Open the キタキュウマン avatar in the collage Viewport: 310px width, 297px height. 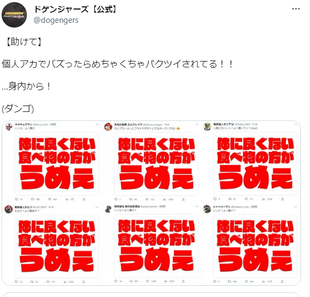(9, 127)
